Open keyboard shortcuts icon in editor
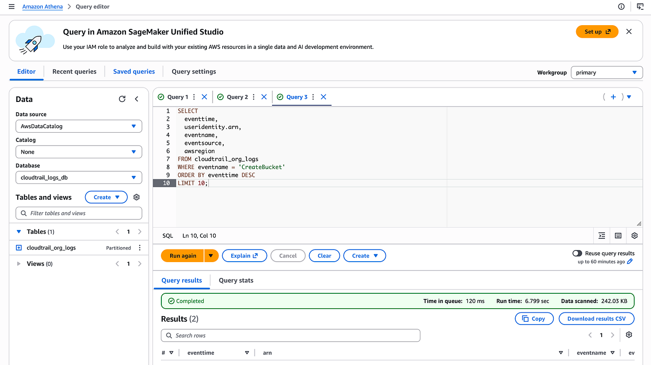Image resolution: width=651 pixels, height=365 pixels. click(618, 236)
